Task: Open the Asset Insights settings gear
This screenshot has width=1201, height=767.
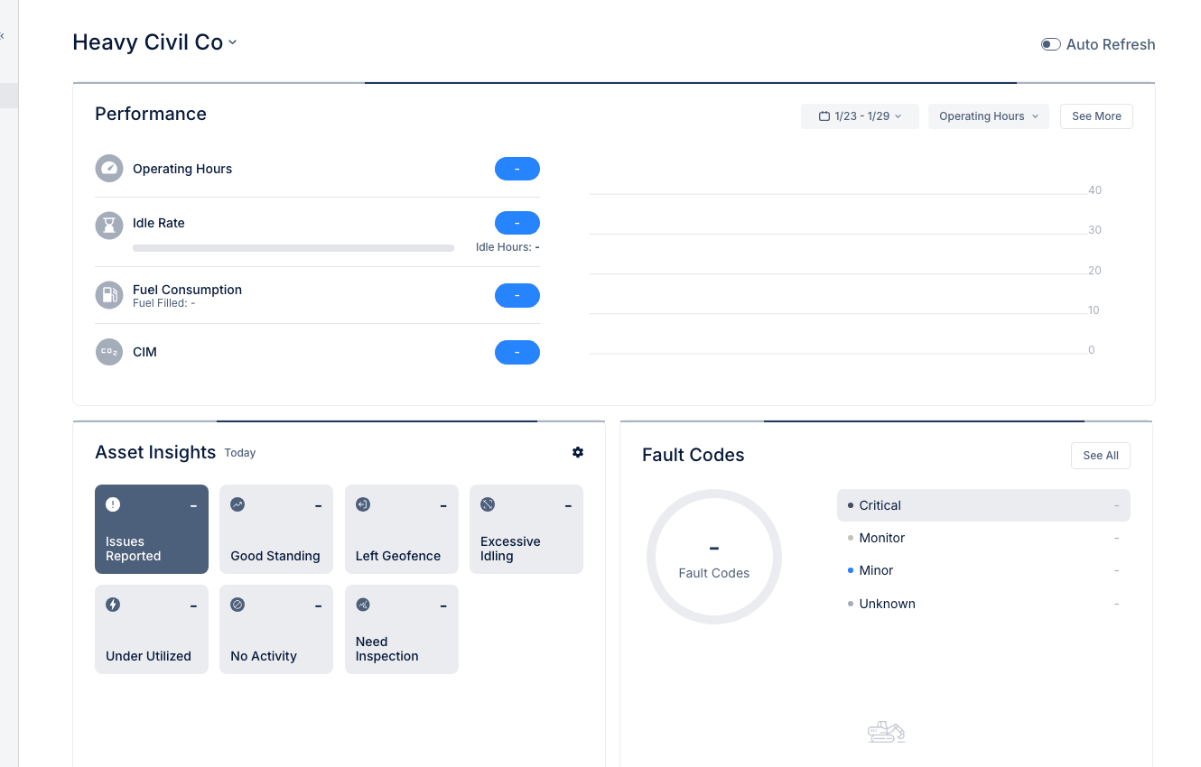Action: (578, 452)
